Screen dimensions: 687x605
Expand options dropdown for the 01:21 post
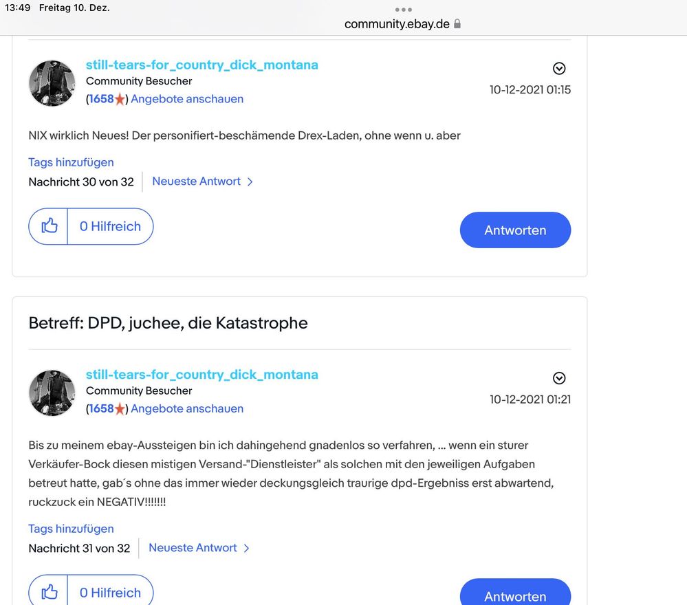[559, 378]
